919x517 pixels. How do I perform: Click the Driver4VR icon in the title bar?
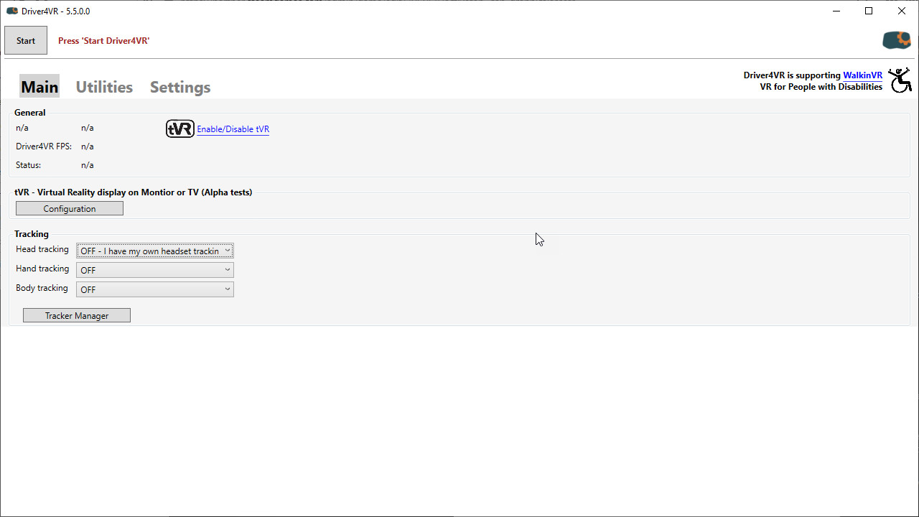11,11
